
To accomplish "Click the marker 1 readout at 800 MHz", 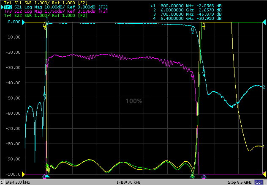I will tap(186, 6).
